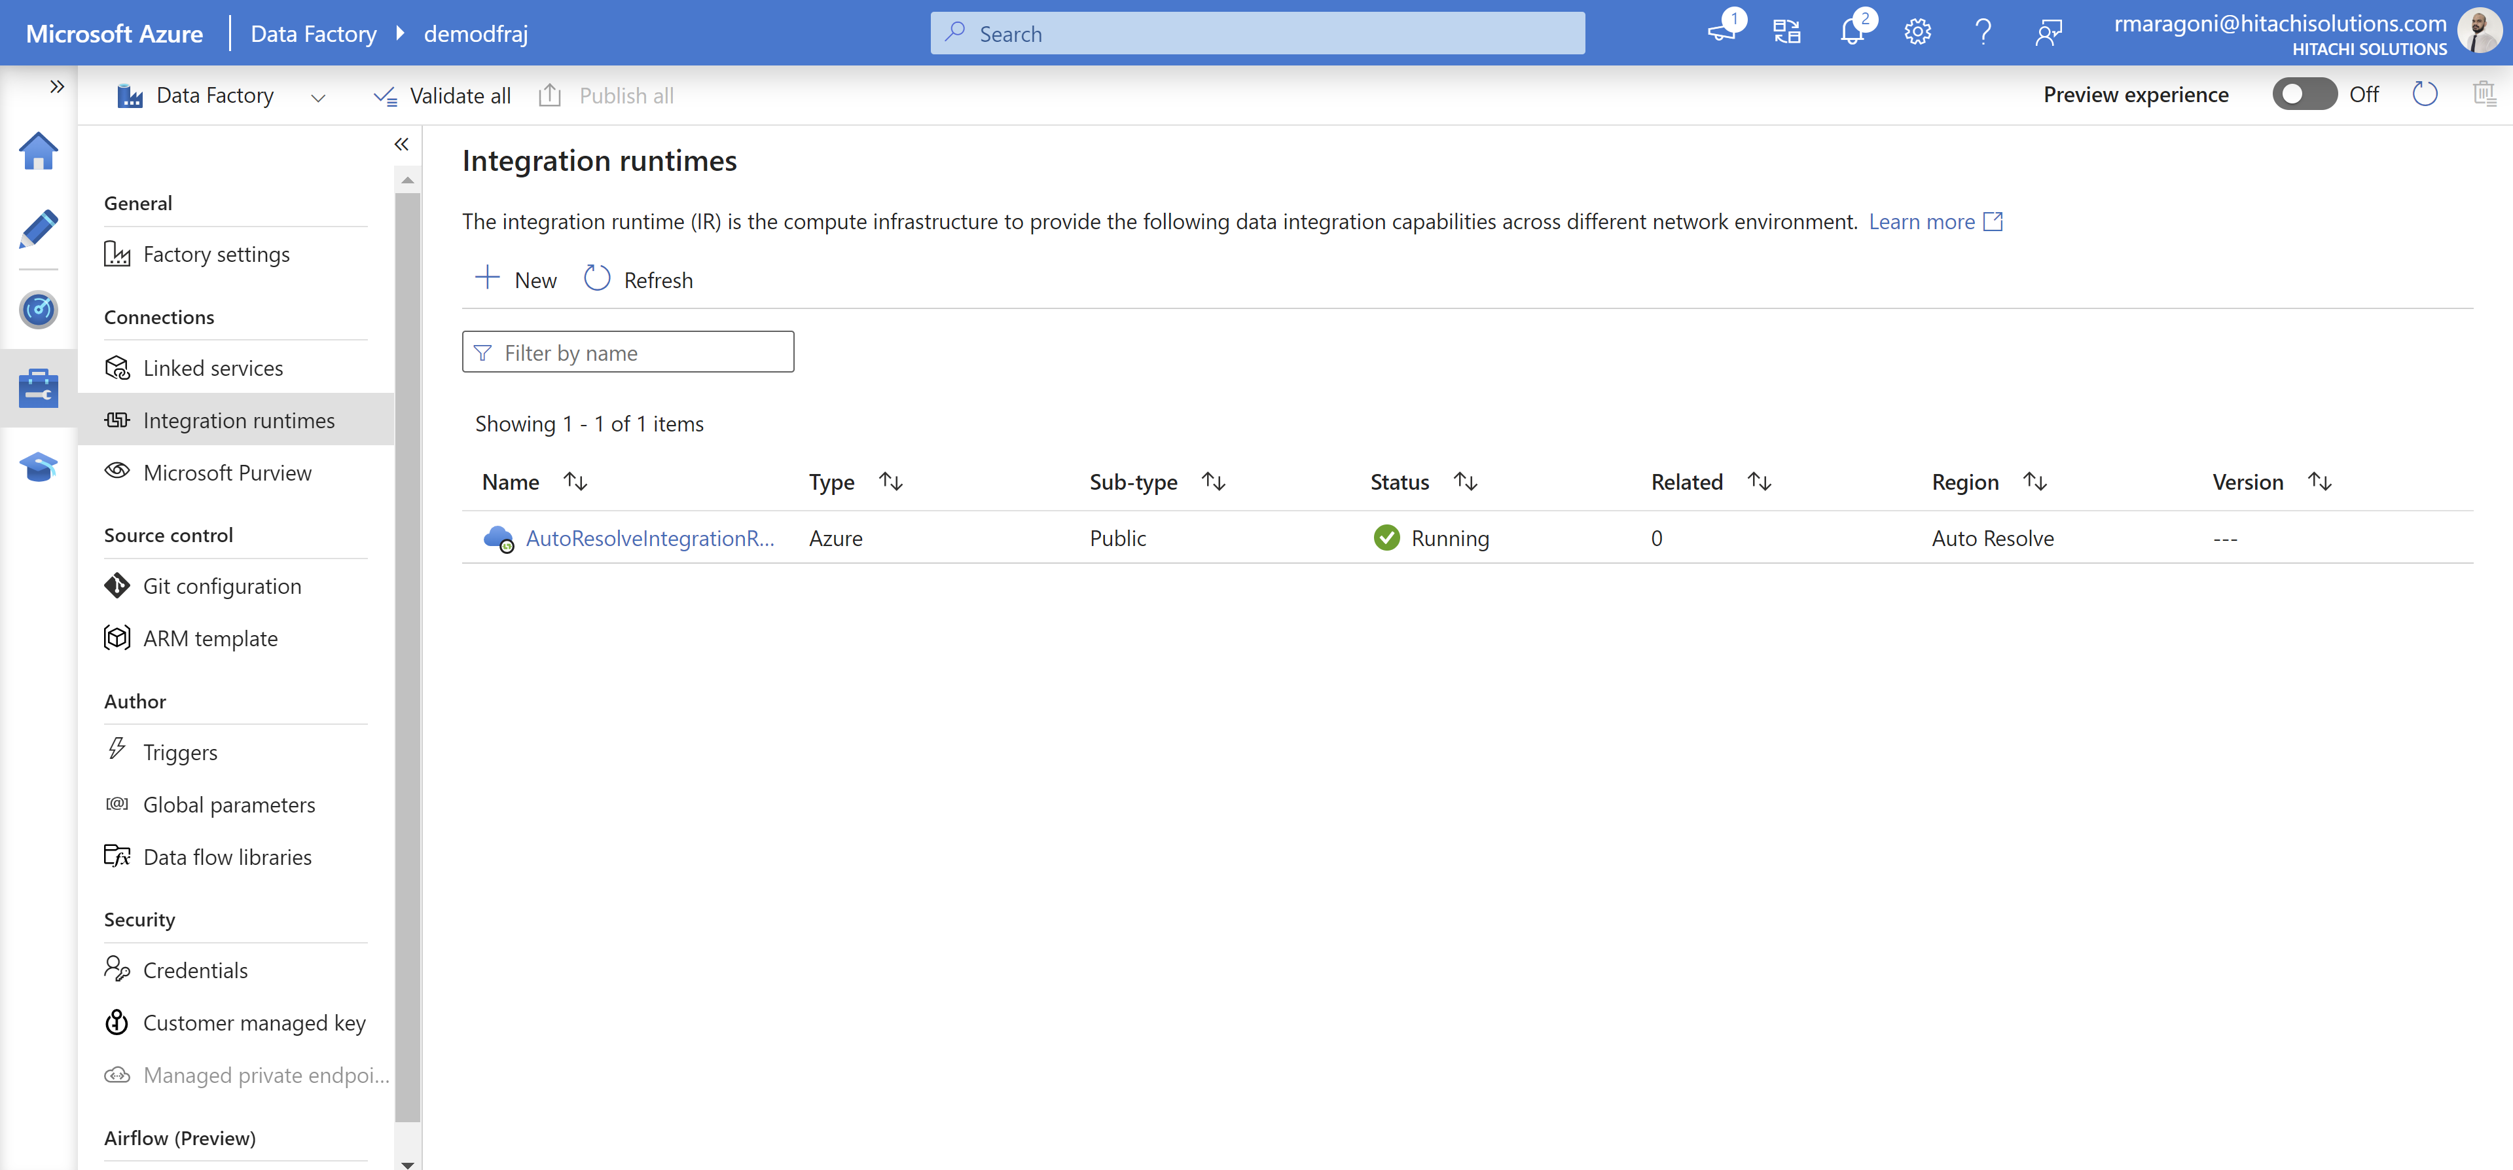
Task: Sort table by Region column
Action: coord(2035,482)
